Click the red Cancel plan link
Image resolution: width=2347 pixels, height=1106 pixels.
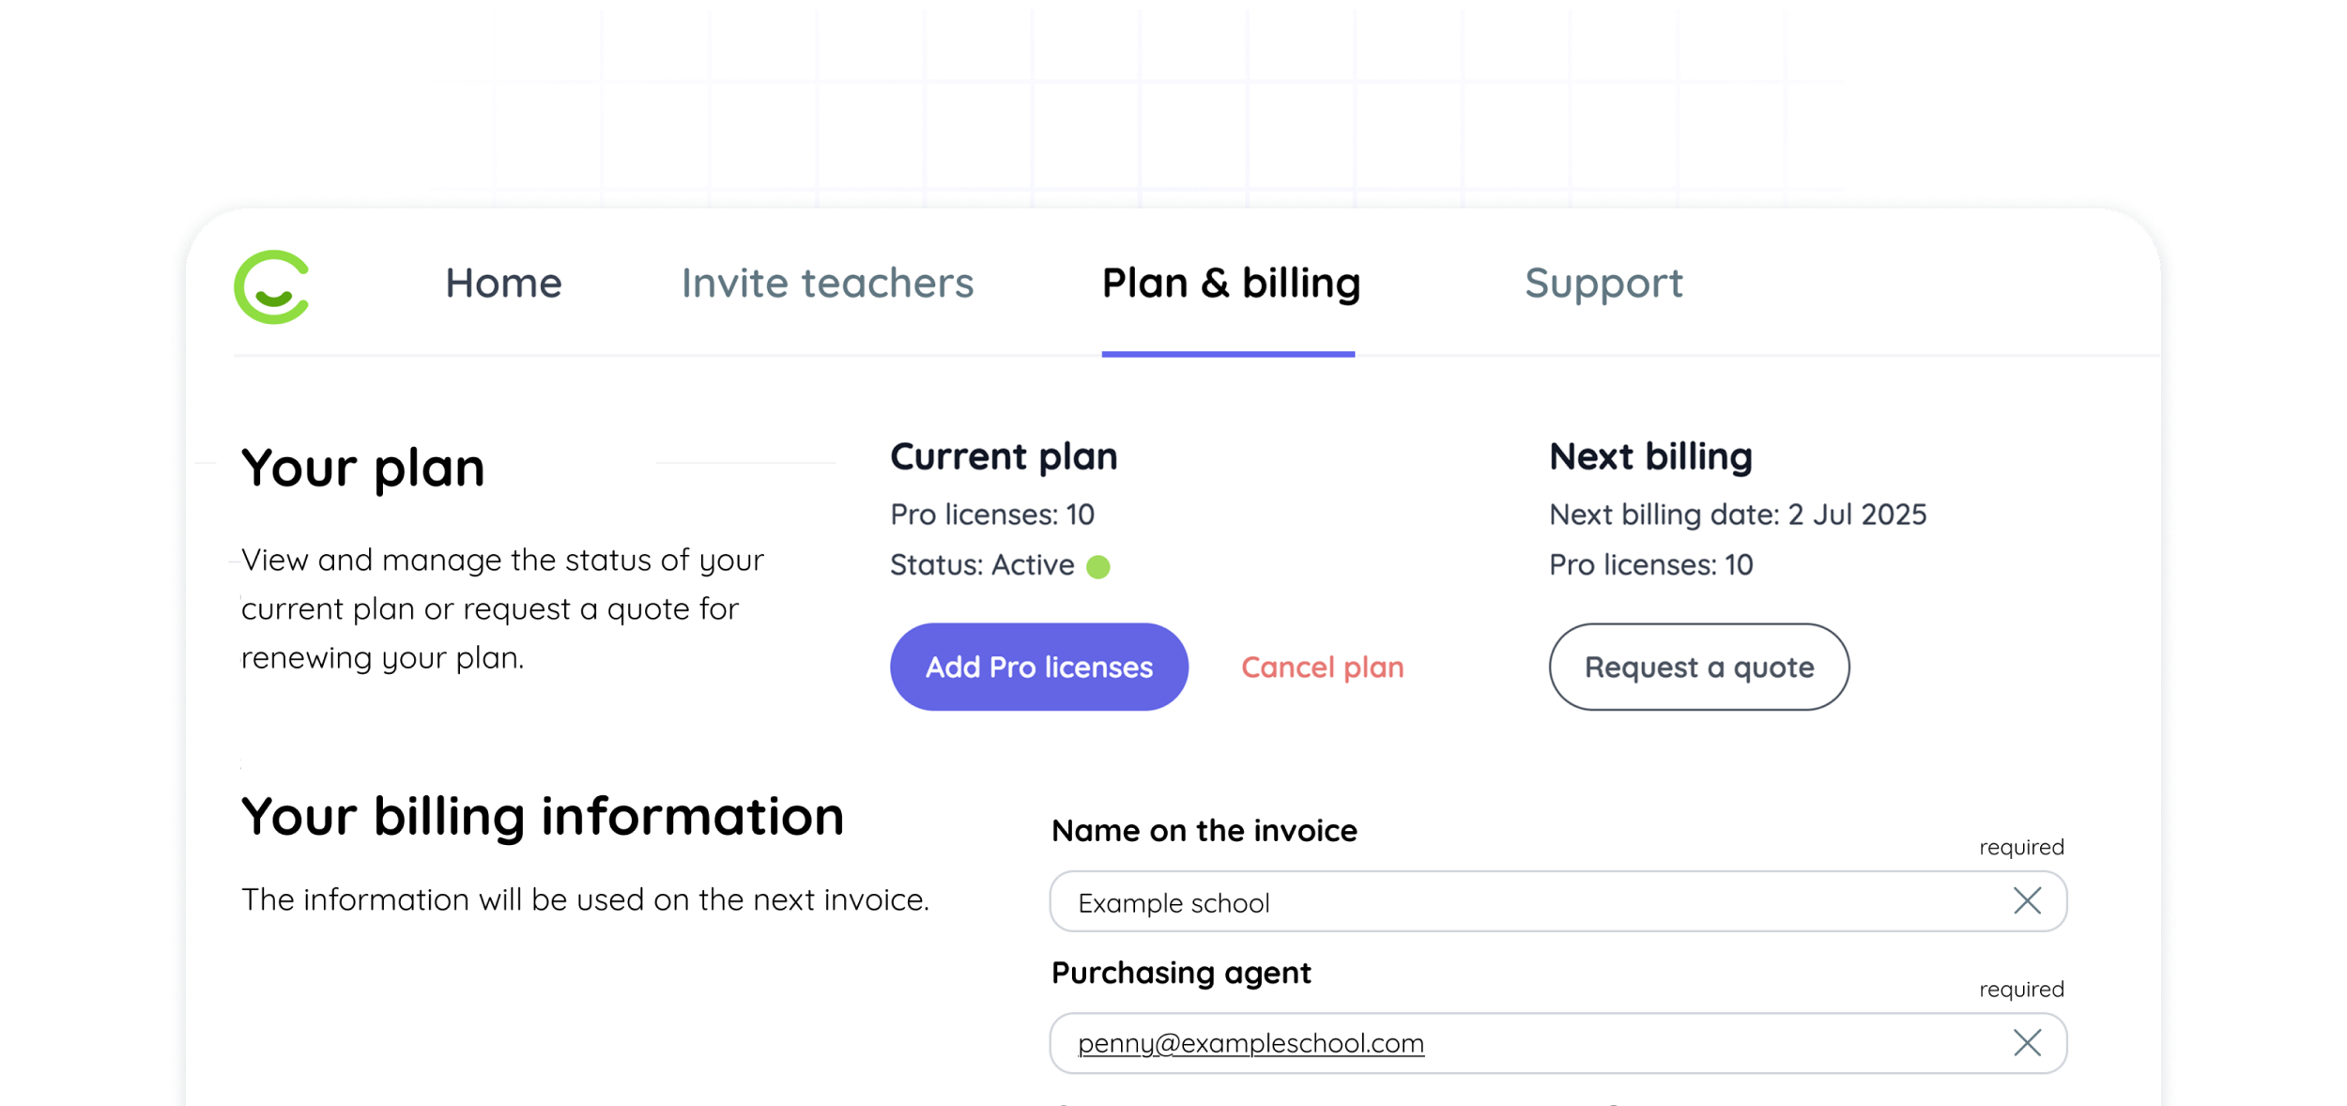coord(1322,668)
